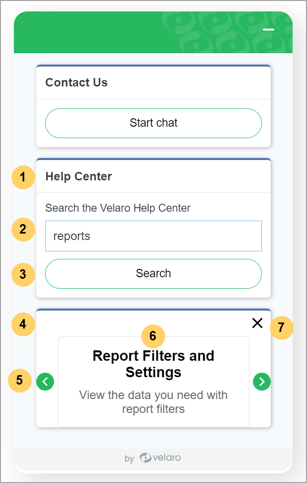Go to the previous article with the left arrow
Viewport: 307px width, 483px height.
[45, 382]
